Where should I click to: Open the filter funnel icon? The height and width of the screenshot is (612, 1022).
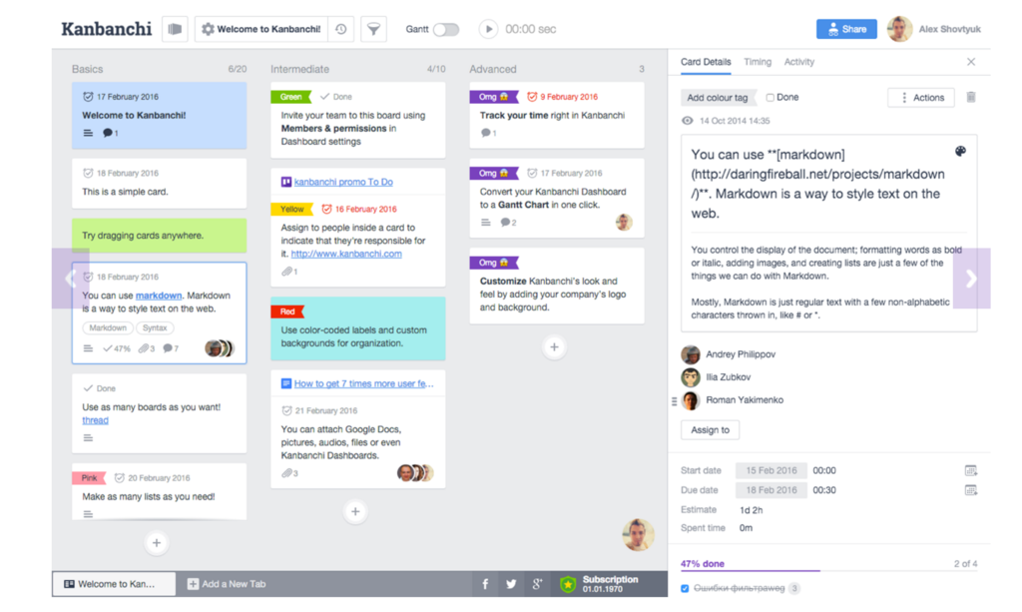point(373,29)
